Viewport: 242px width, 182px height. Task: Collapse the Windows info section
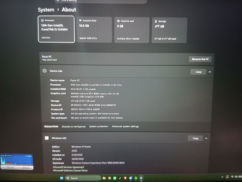[x=206, y=138]
